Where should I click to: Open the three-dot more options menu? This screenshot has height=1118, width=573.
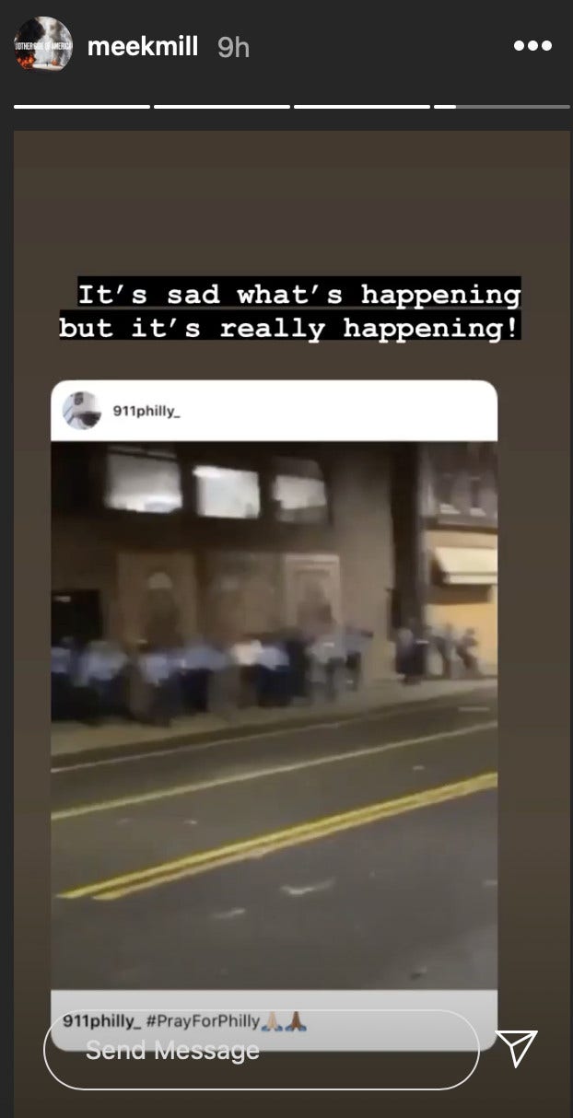pos(532,46)
